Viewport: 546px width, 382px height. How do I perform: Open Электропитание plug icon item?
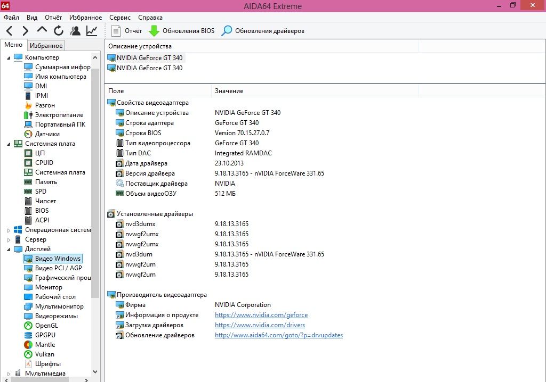pyautogui.click(x=28, y=115)
